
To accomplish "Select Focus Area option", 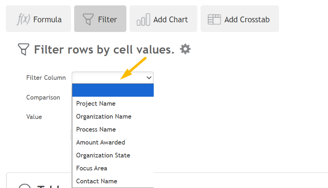I will click(x=113, y=168).
